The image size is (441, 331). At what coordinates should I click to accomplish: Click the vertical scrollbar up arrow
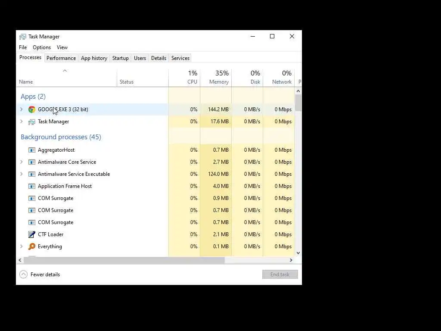tap(298, 91)
